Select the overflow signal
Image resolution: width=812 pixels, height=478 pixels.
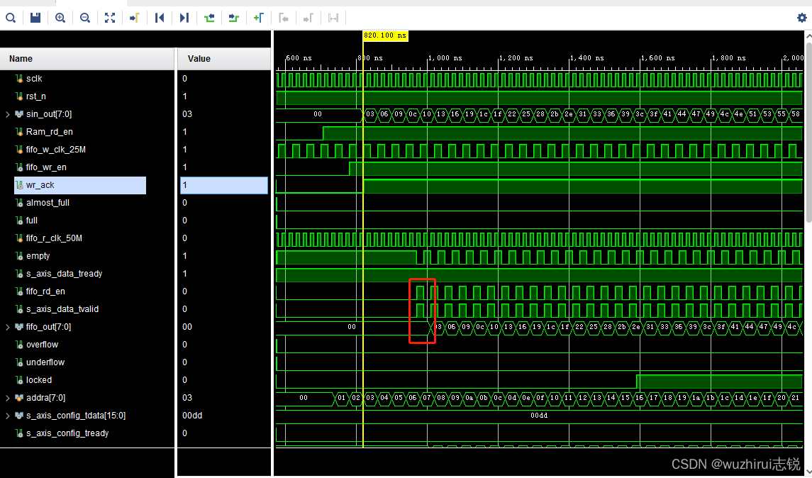(x=42, y=345)
